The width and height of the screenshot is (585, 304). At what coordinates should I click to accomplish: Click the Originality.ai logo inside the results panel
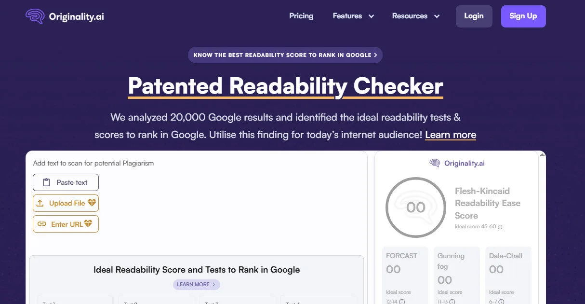(456, 163)
